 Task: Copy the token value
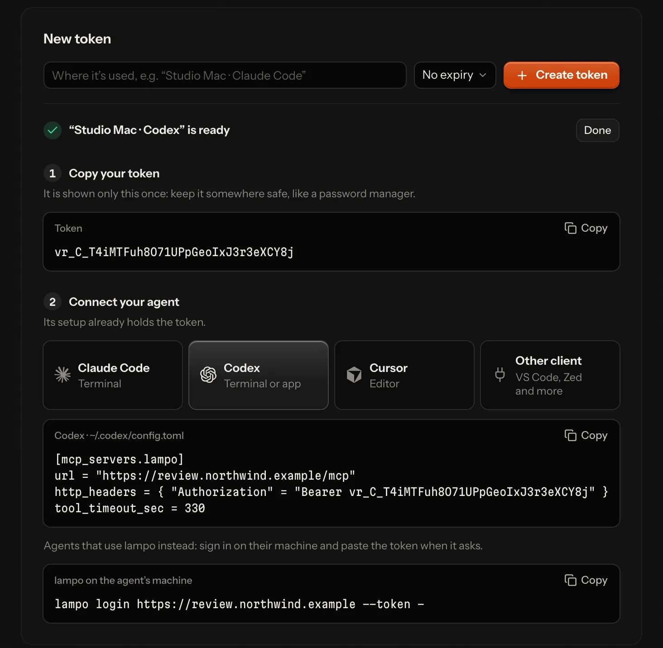[586, 228]
